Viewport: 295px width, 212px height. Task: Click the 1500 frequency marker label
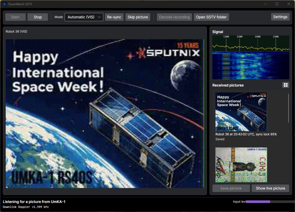[x=239, y=37]
